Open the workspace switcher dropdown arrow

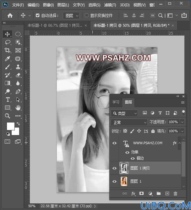click(177, 15)
